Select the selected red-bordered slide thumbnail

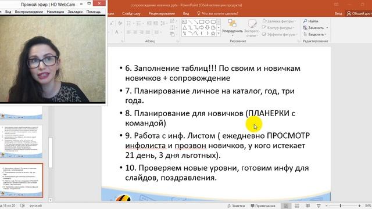tap(22, 180)
